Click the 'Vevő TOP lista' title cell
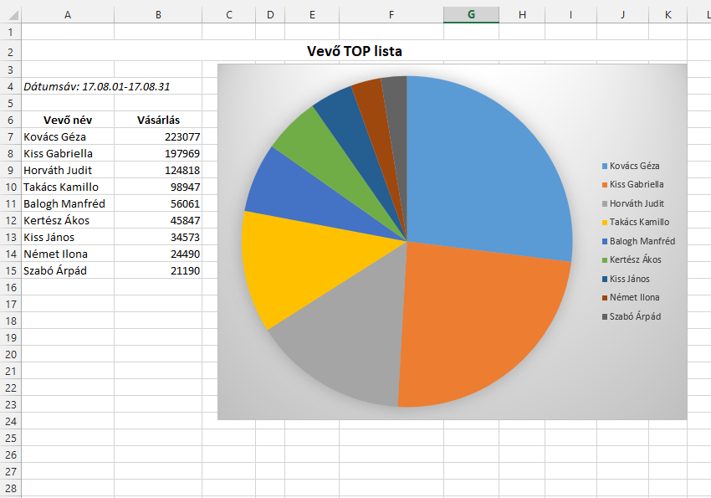Image resolution: width=711 pixels, height=498 pixels. pyautogui.click(x=354, y=52)
